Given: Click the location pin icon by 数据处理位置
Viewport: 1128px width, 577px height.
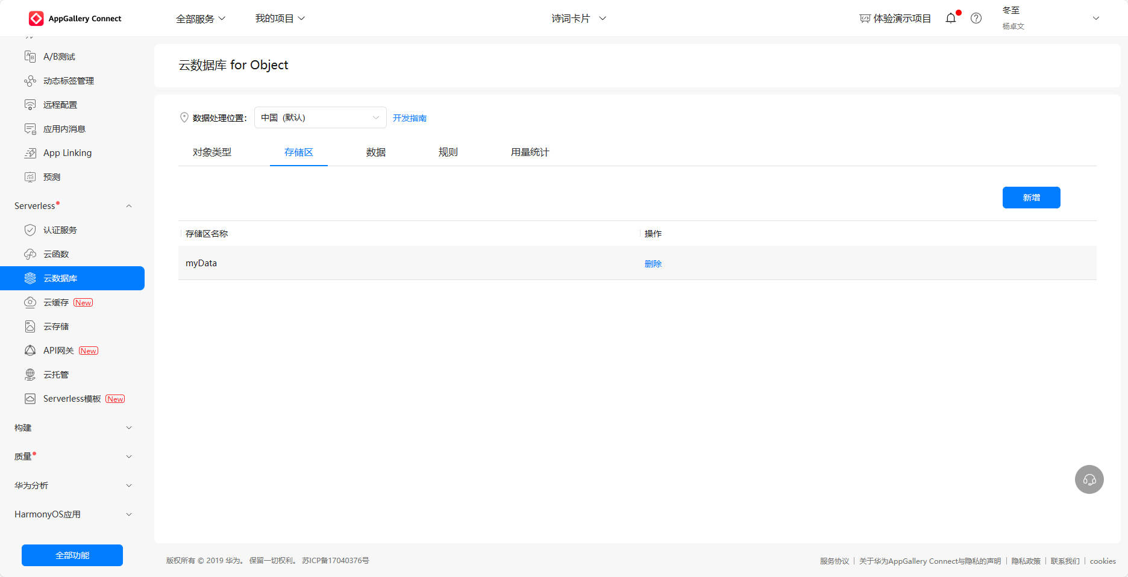Looking at the screenshot, I should (184, 117).
